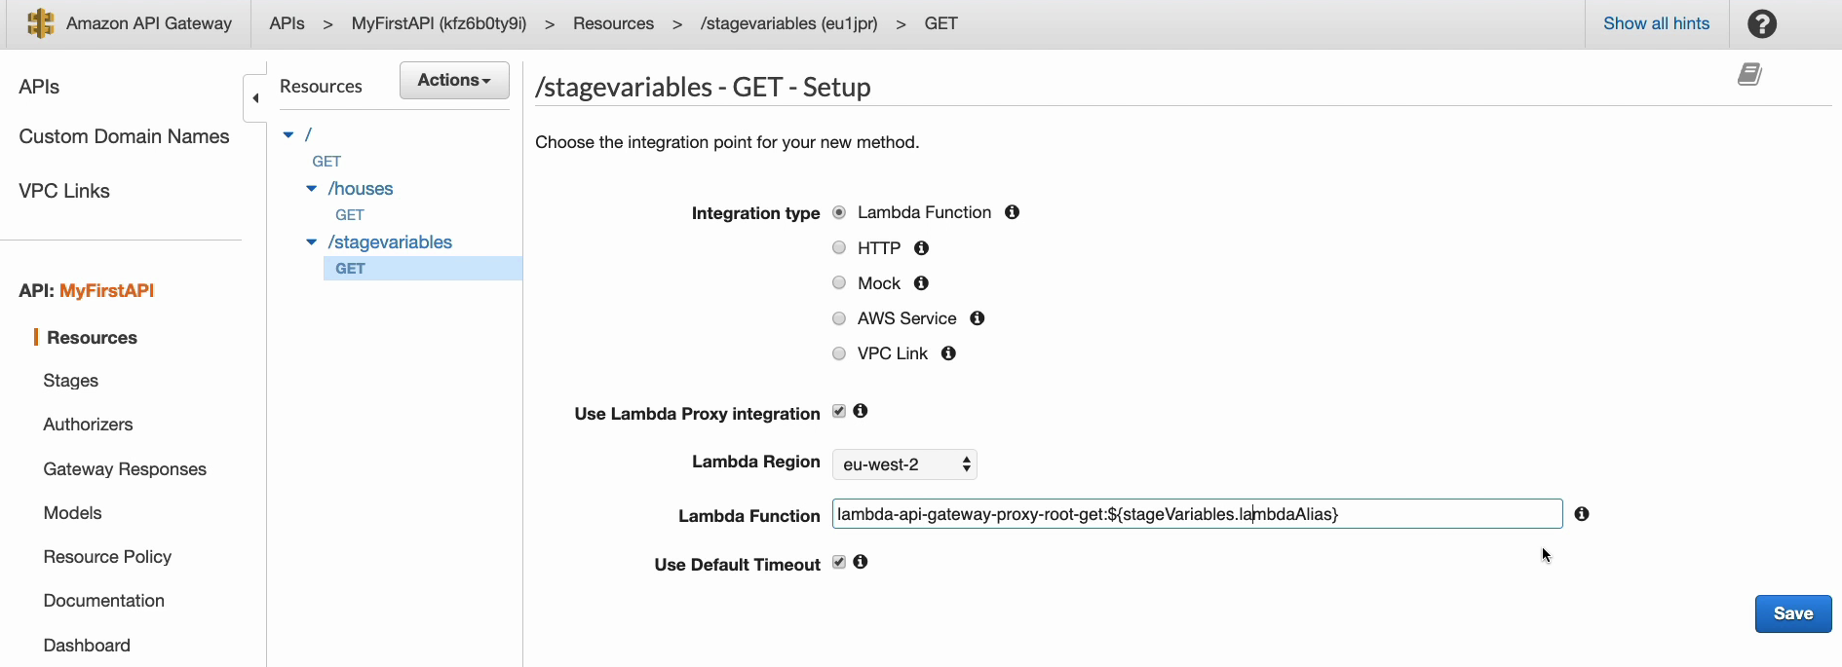Select the Mock integration type
The image size is (1842, 667).
[x=839, y=283]
